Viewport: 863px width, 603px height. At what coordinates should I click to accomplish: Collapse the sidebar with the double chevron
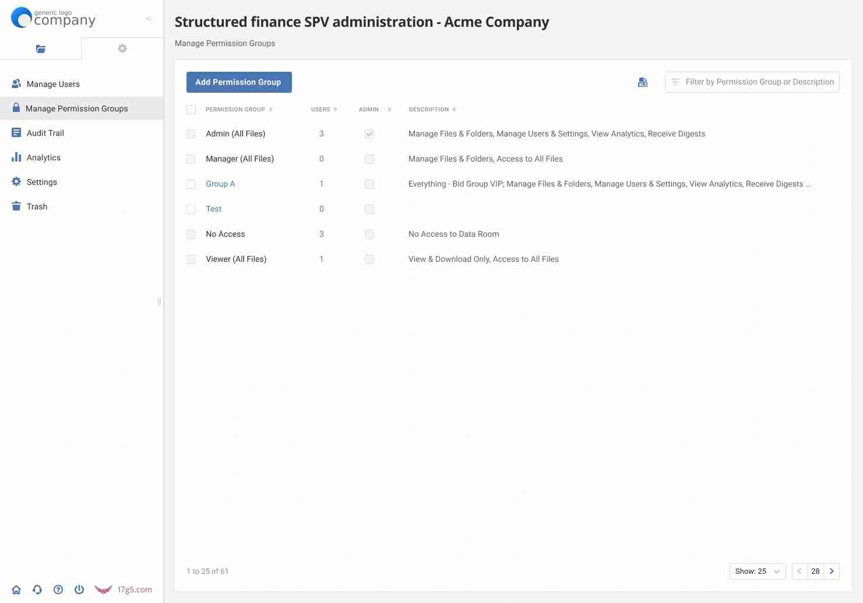149,19
